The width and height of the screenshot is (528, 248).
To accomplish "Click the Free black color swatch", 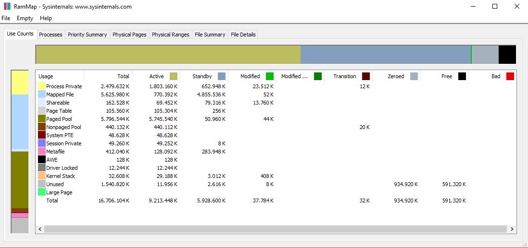I will pyautogui.click(x=462, y=76).
